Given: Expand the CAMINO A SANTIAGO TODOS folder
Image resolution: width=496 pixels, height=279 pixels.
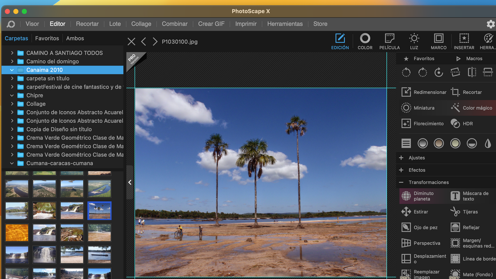Looking at the screenshot, I should click(12, 53).
